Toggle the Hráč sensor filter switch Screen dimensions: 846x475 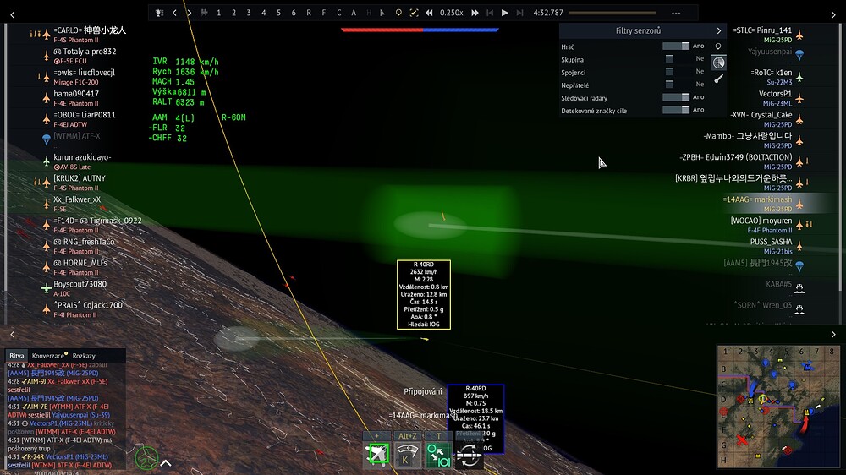coord(675,46)
